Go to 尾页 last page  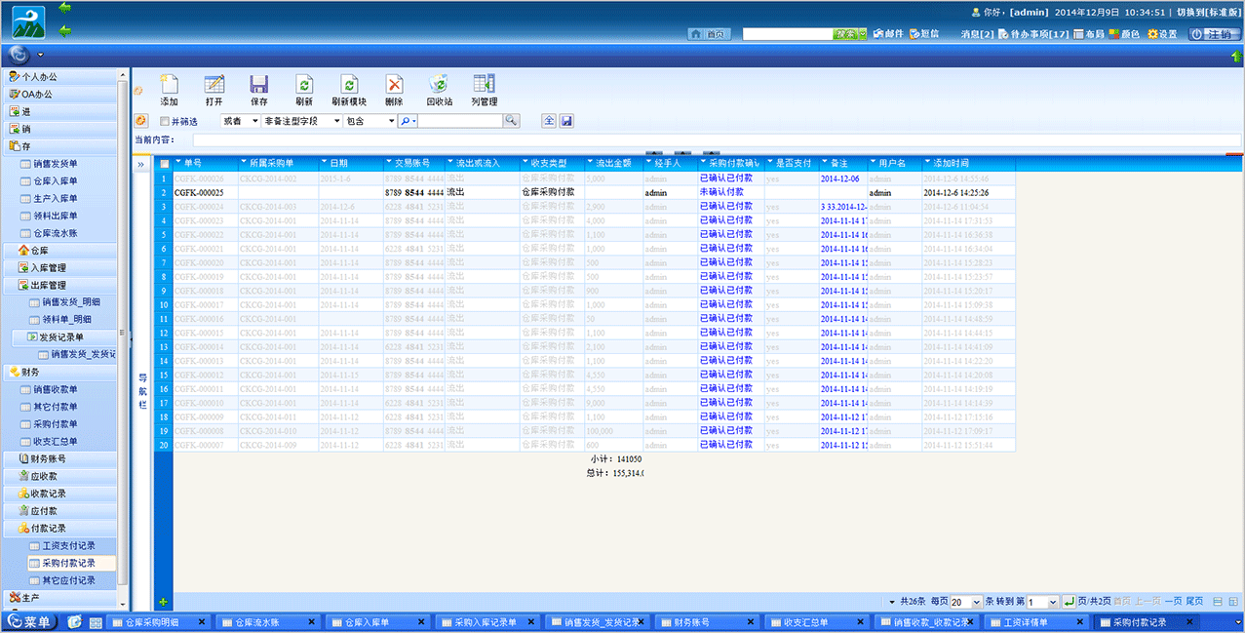(1194, 602)
